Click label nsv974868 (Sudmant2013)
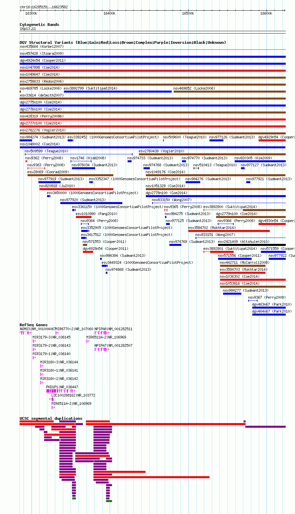This screenshot has width=295, height=514. pos(129,269)
